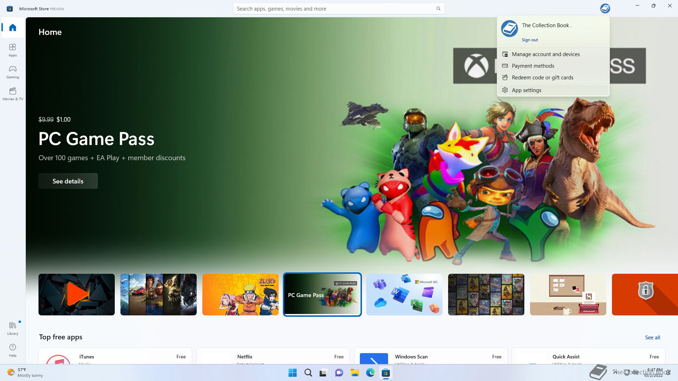Open the Apps section in sidebar
678x381 pixels.
coord(13,50)
